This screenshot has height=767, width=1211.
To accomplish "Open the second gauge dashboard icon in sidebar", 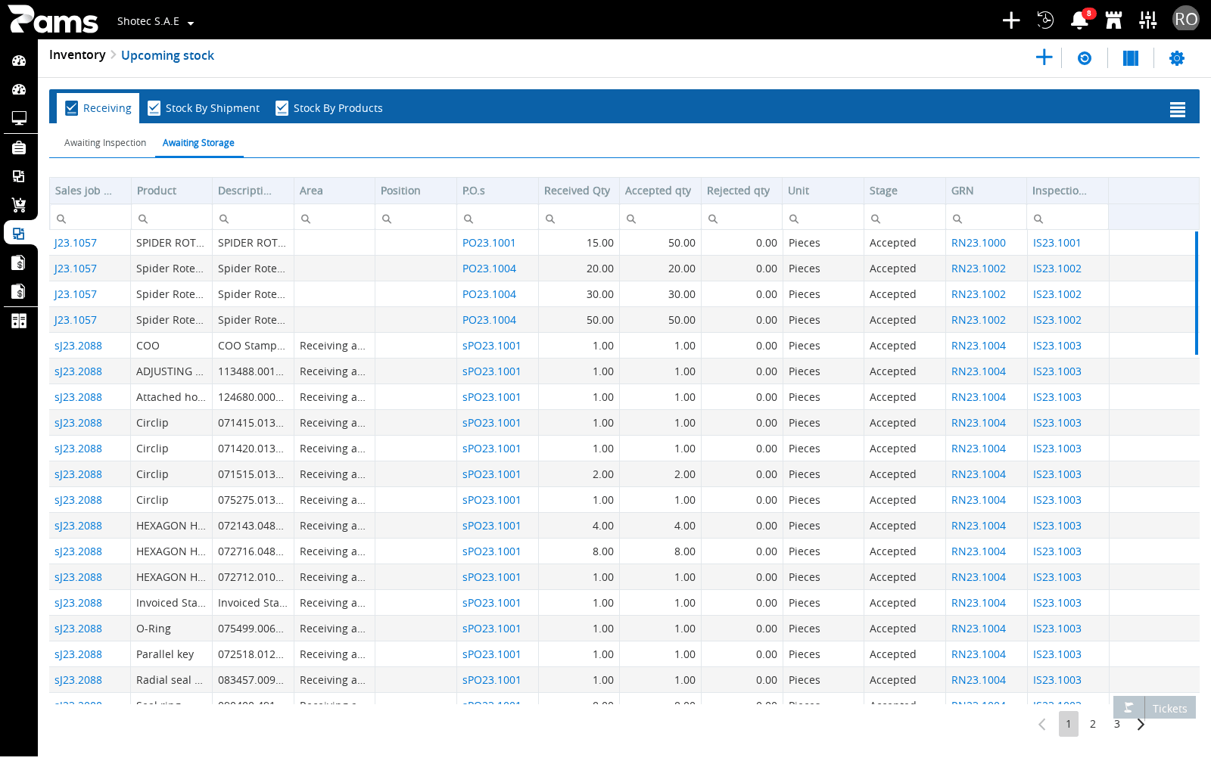I will pyautogui.click(x=19, y=89).
